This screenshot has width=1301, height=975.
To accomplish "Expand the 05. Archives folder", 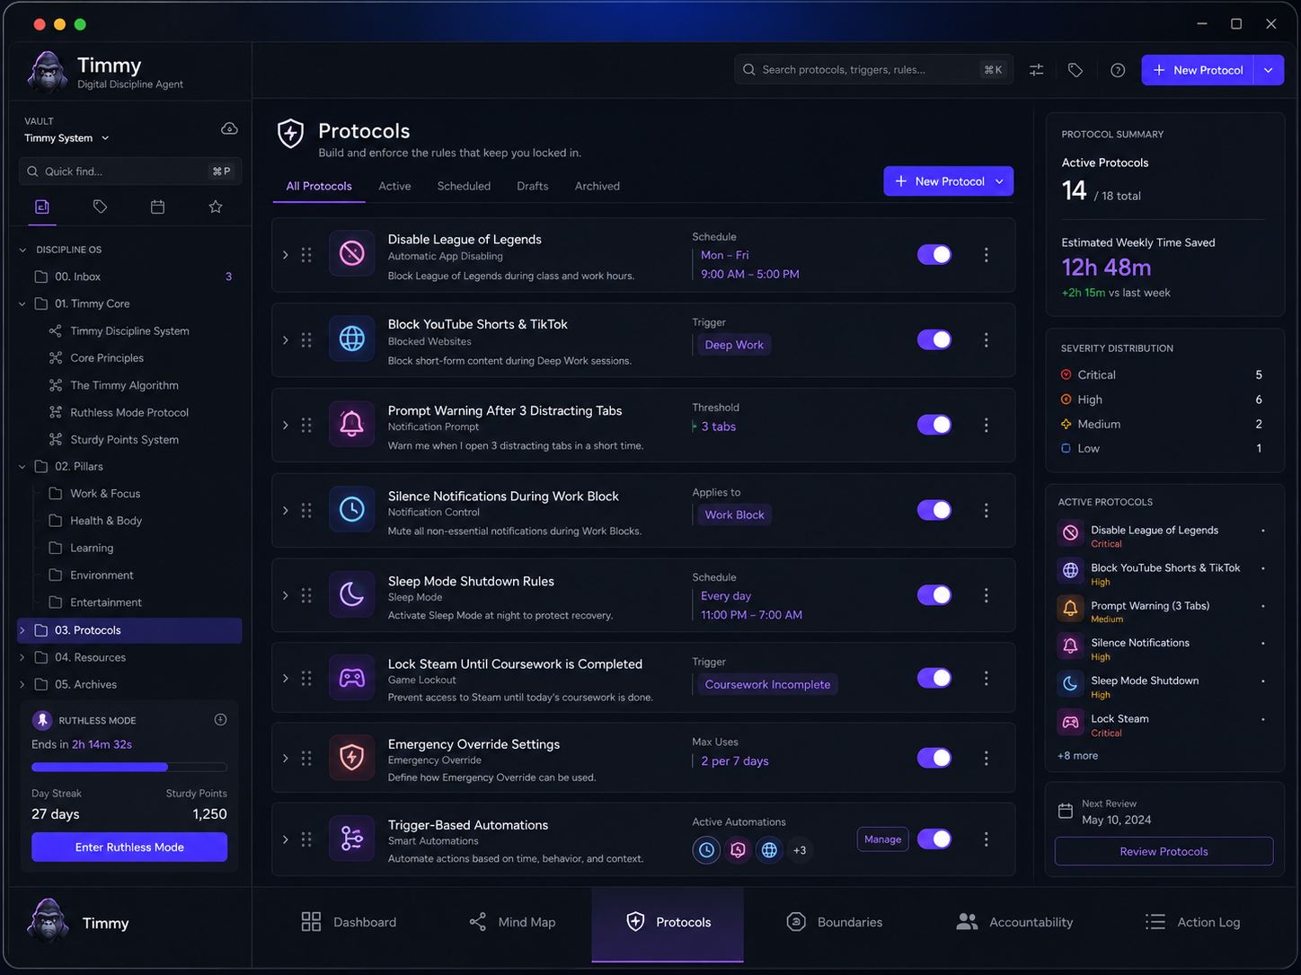I will click(x=22, y=685).
